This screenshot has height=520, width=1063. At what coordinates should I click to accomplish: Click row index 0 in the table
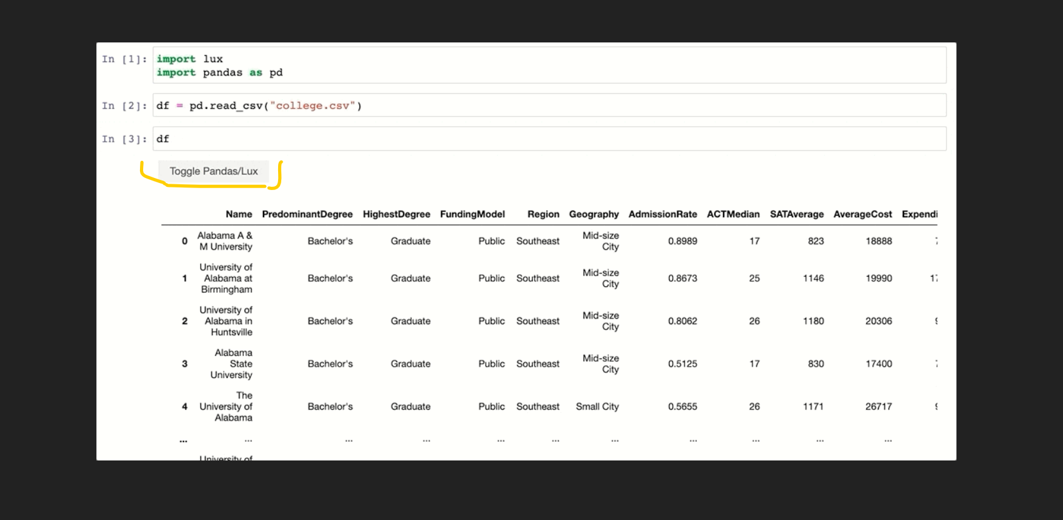point(184,241)
